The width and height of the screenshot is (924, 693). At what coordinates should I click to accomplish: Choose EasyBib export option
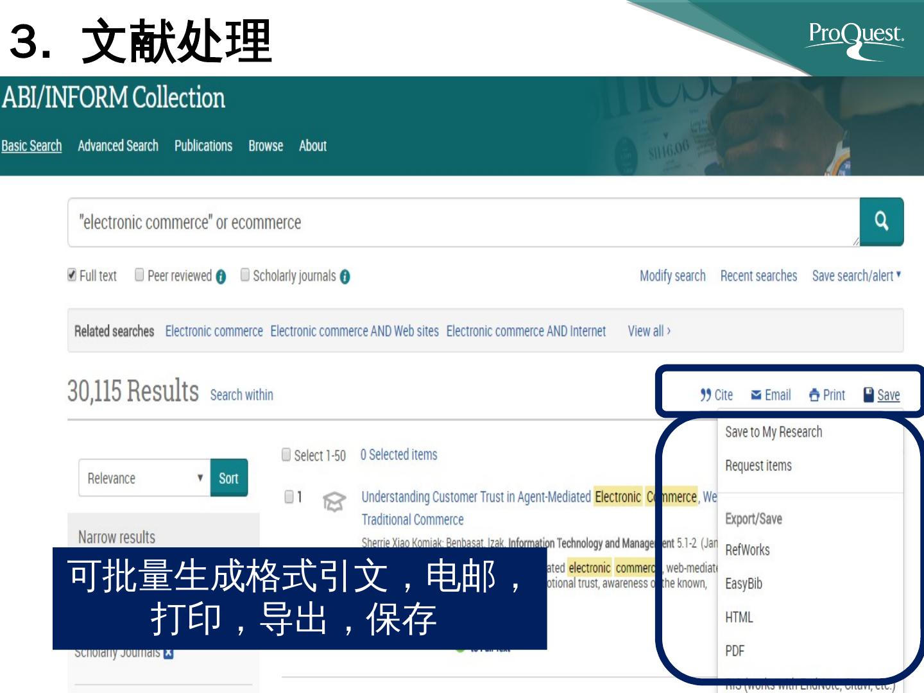pyautogui.click(x=744, y=583)
